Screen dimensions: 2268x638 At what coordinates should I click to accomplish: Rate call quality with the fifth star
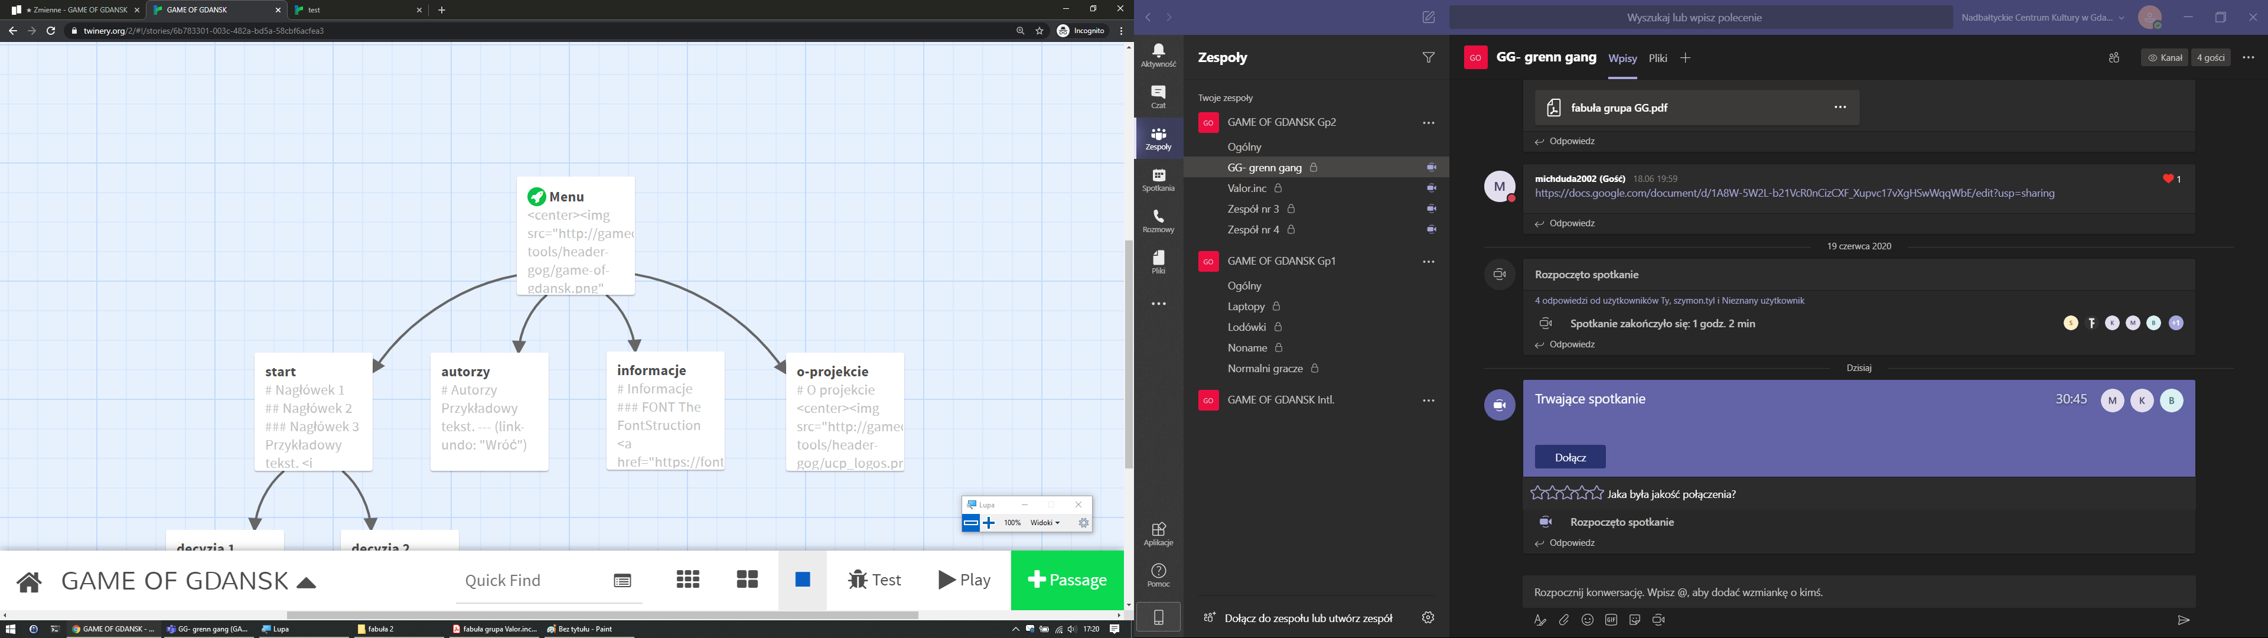coord(1596,493)
